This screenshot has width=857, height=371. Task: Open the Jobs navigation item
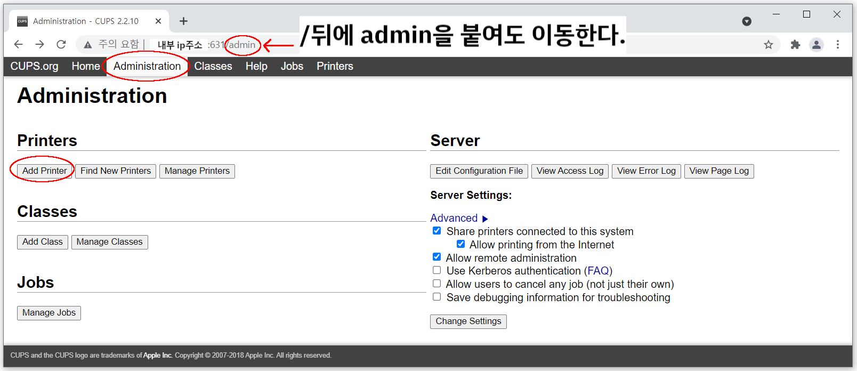[x=292, y=66]
